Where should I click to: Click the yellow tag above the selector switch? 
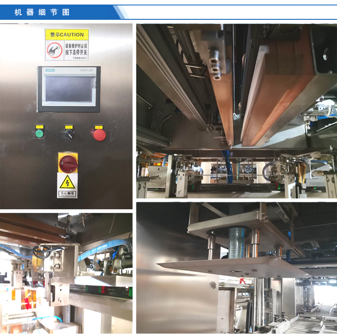68,126
